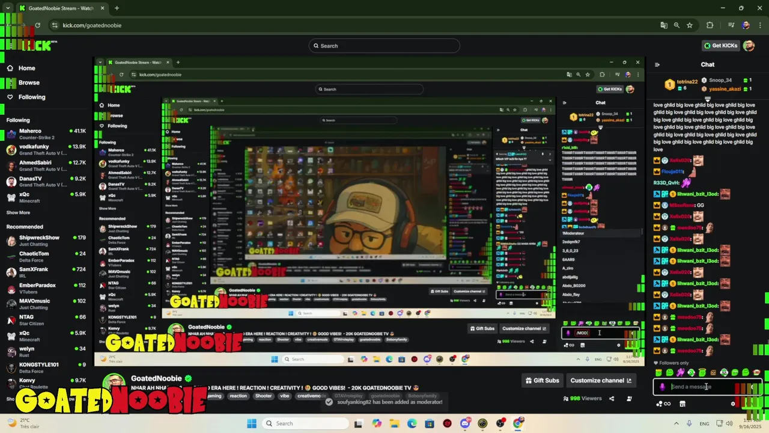Open the site info icon beside kick.com address
Viewport: 769px width, 433px height.
click(55, 25)
